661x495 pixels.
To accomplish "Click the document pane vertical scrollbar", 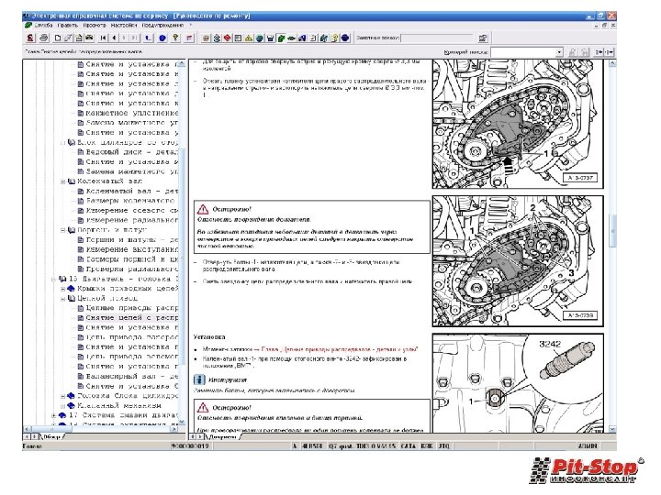I will [612, 246].
